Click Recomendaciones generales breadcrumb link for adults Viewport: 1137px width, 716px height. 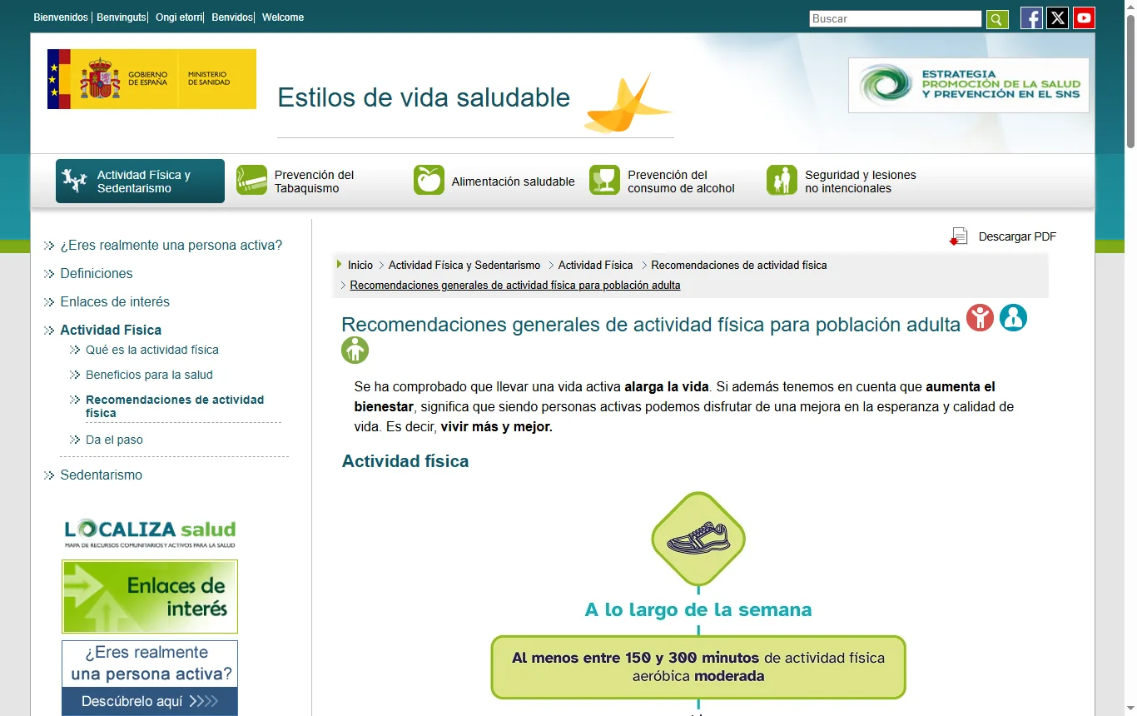pyautogui.click(x=515, y=286)
